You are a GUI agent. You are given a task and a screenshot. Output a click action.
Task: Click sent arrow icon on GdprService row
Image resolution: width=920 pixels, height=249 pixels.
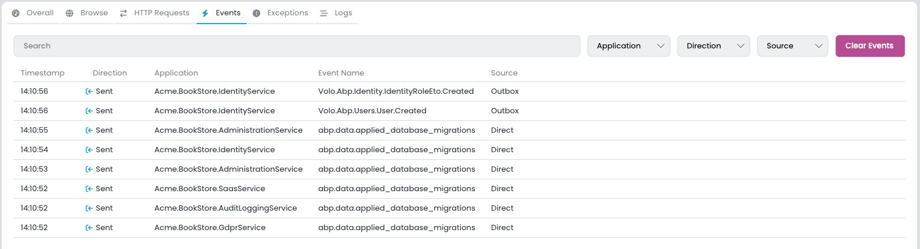89,228
